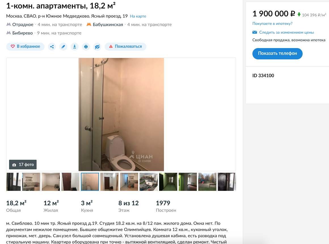This screenshot has width=329, height=244.
Task: Click the pencil note icon
Action: coord(63,47)
